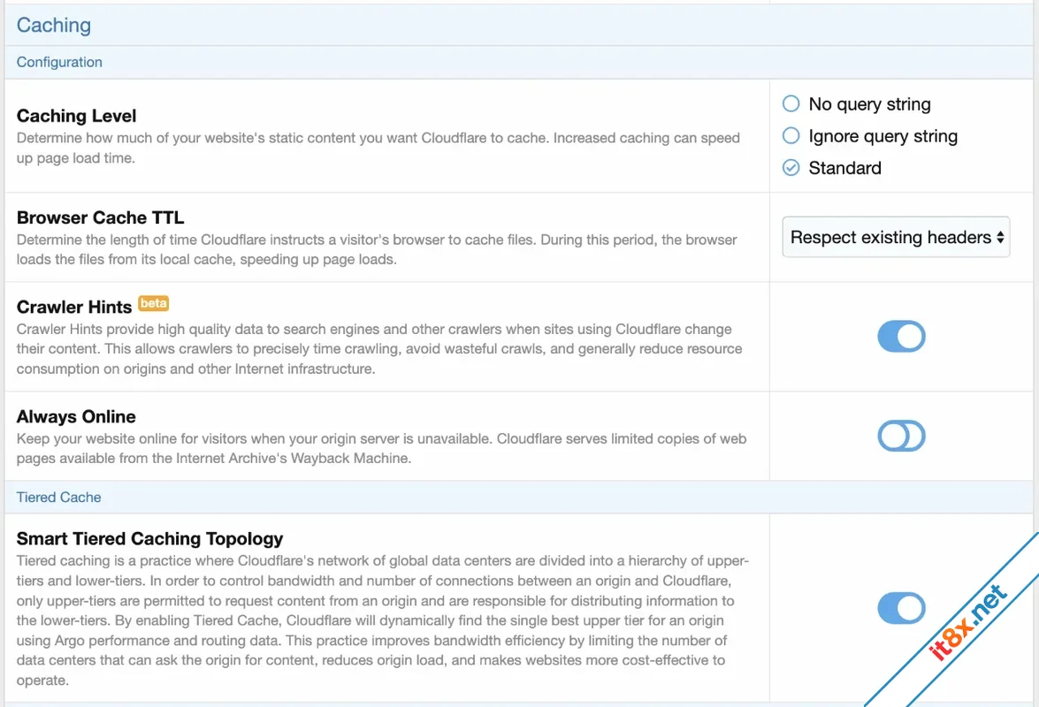Select Ignore query string radio button
Viewport: 1039px width, 707px height.
791,136
